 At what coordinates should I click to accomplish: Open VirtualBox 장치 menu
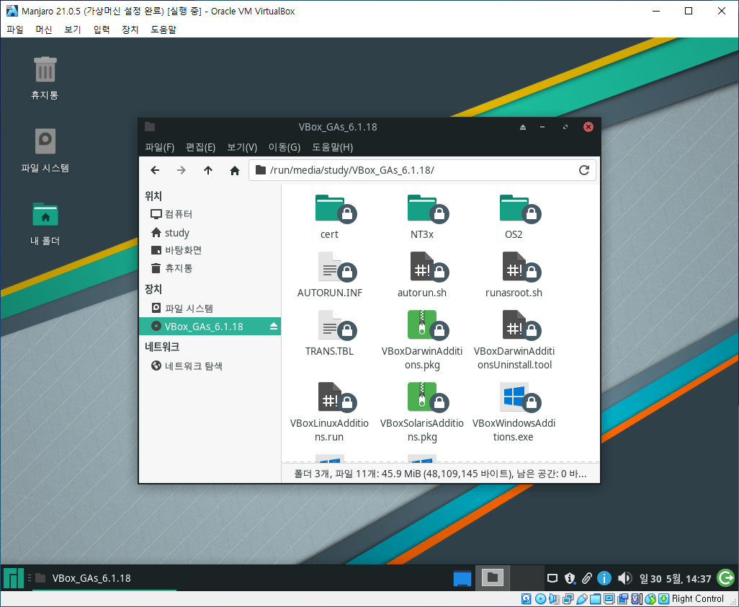click(130, 30)
